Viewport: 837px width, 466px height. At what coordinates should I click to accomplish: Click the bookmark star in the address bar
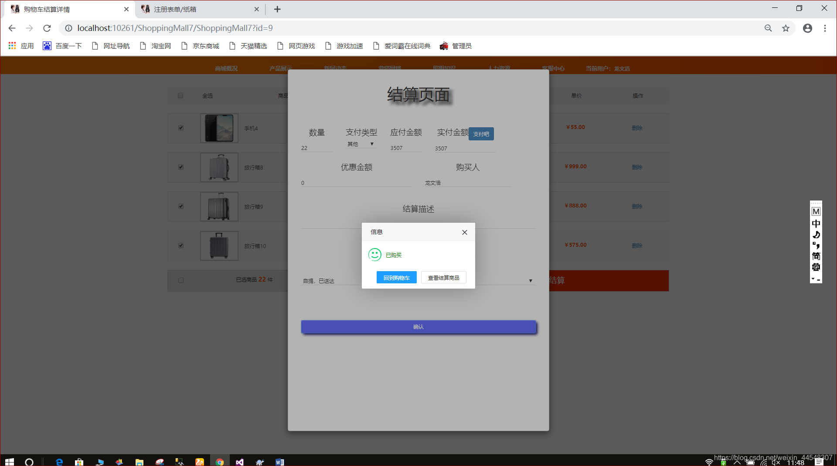tap(786, 28)
